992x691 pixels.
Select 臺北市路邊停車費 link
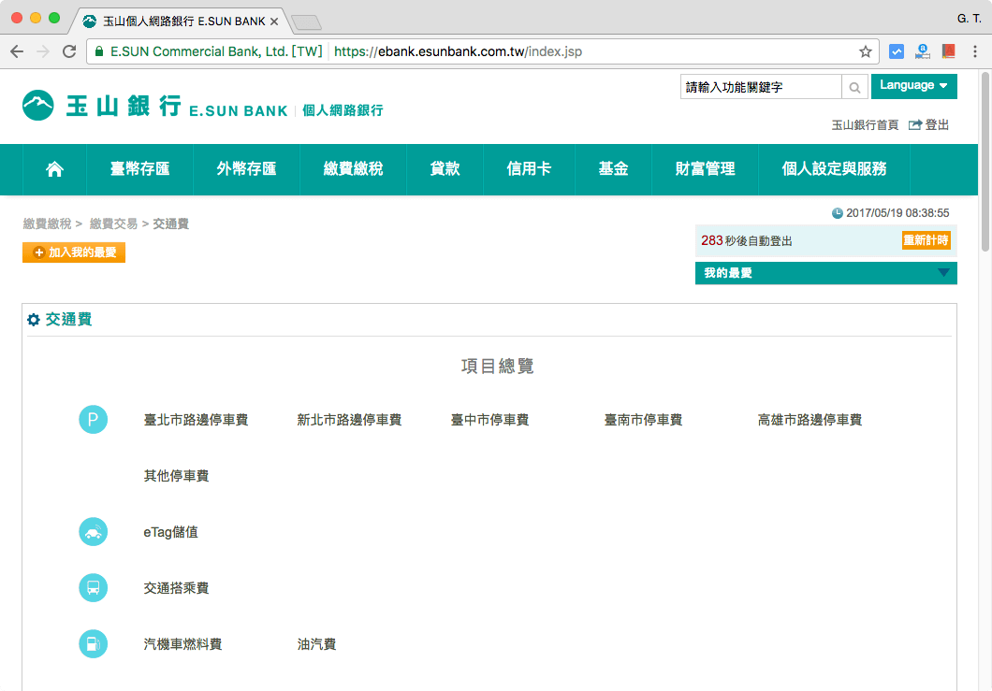196,420
